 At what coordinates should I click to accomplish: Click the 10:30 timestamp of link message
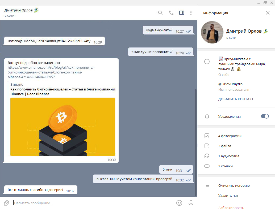(111, 160)
